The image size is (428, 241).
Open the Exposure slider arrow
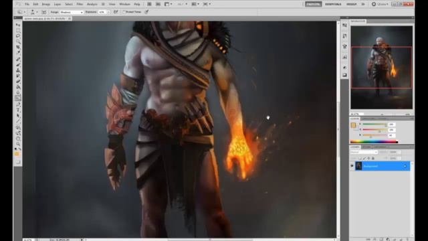tap(108, 12)
